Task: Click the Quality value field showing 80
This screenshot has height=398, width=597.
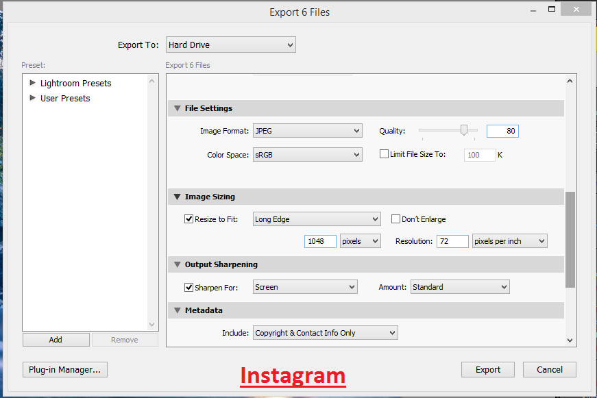Action: [x=502, y=132]
